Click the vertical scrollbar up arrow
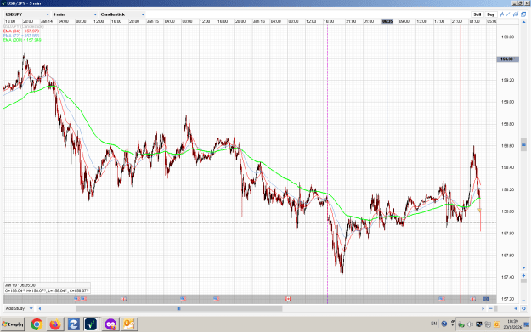Viewport: 531px width, 332px height. (x=523, y=22)
